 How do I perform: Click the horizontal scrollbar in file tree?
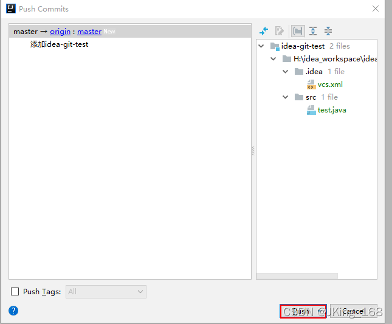tap(297, 276)
